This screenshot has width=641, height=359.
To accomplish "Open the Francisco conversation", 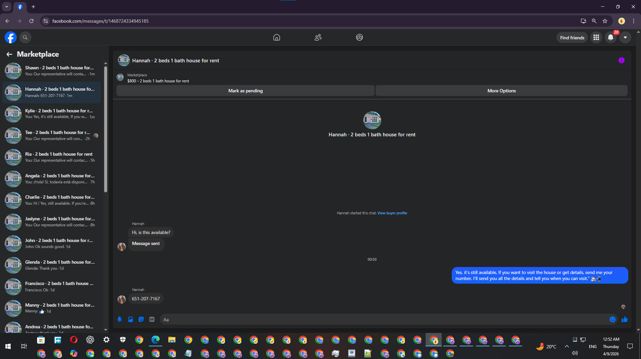I will (x=52, y=286).
